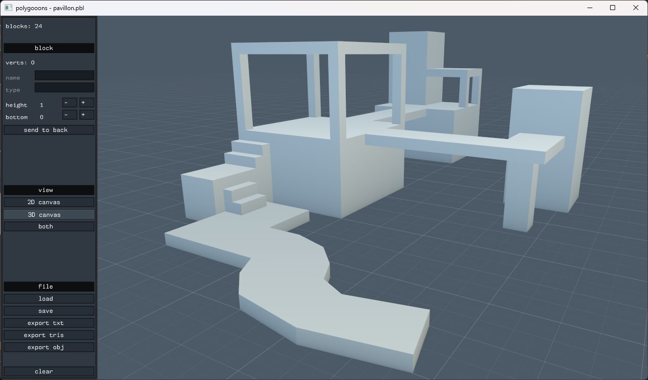Collapse the block section header
The height and width of the screenshot is (380, 648).
(x=49, y=48)
